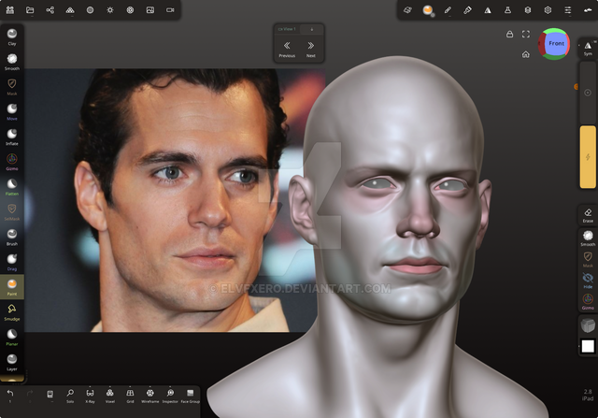Open Symmetry settings triangle in top bar
Screen dimensions: 598x418
[488, 10]
